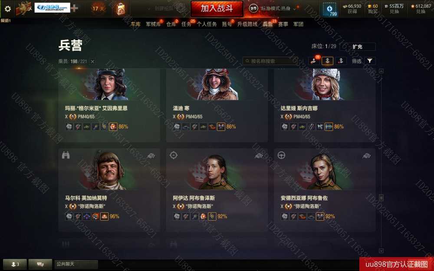
Task: Open the shop bag icon
Action: pos(121,9)
